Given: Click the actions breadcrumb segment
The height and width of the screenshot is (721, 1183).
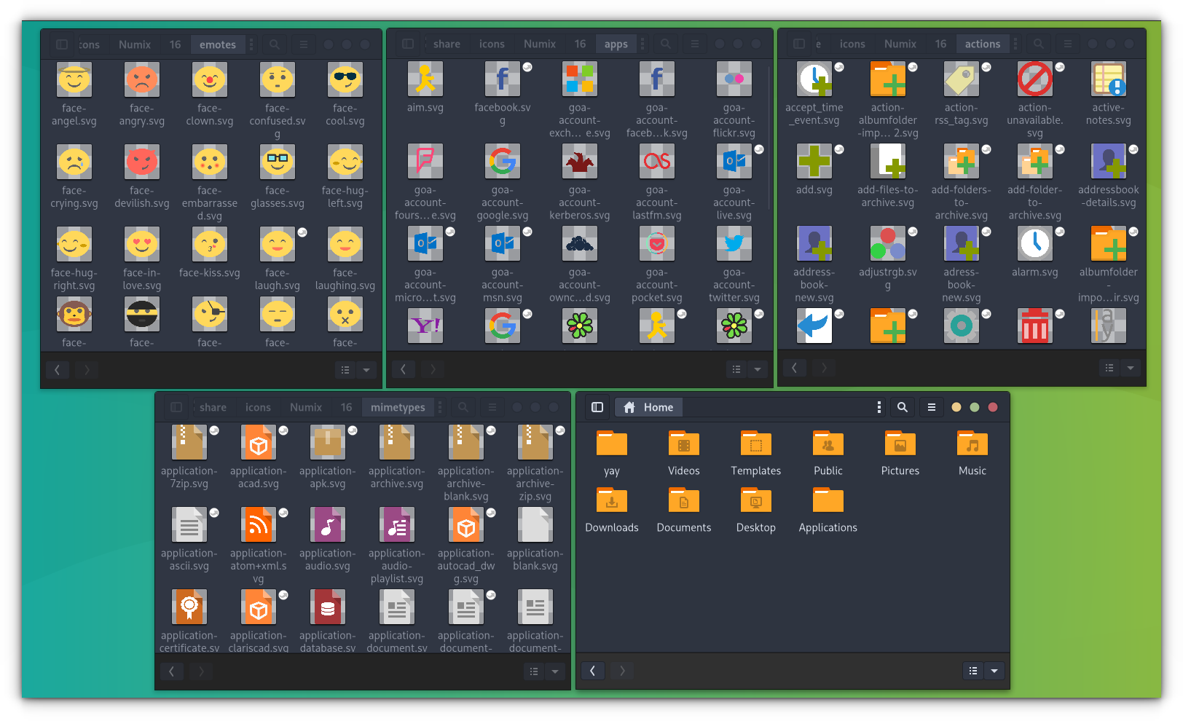Looking at the screenshot, I should [x=983, y=44].
